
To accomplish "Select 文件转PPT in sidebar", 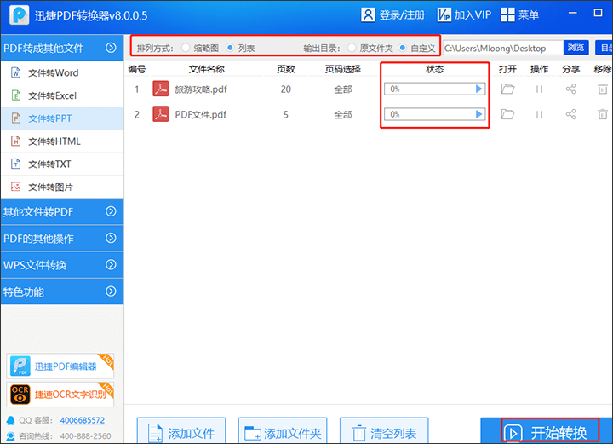I will pyautogui.click(x=62, y=118).
